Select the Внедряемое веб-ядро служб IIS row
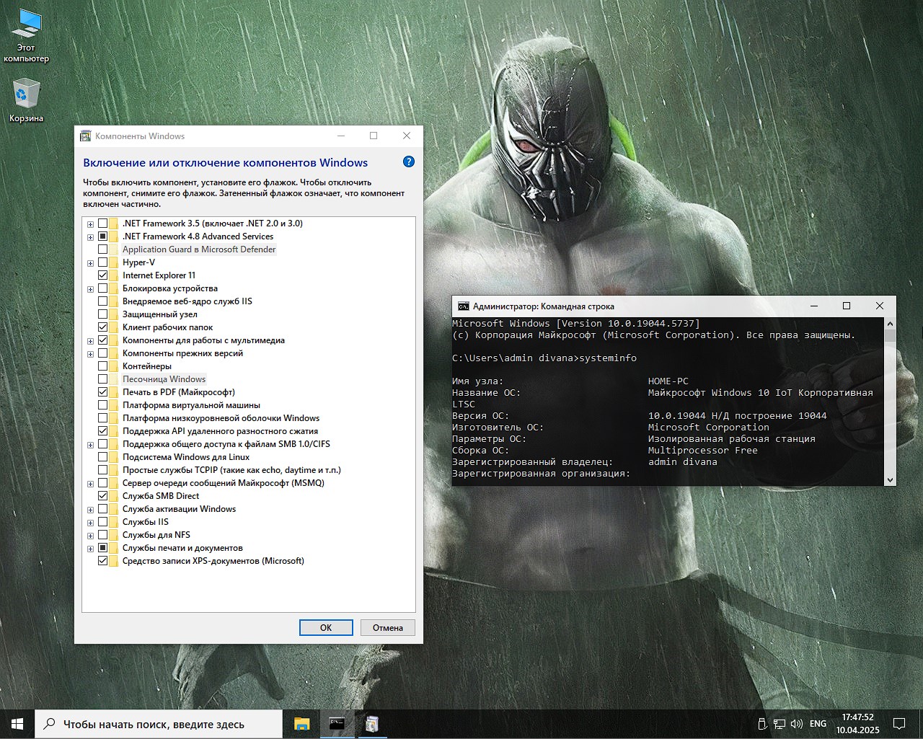 pos(187,301)
